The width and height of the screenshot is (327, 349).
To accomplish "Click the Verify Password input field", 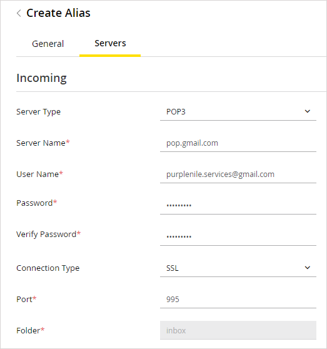I will click(x=238, y=236).
